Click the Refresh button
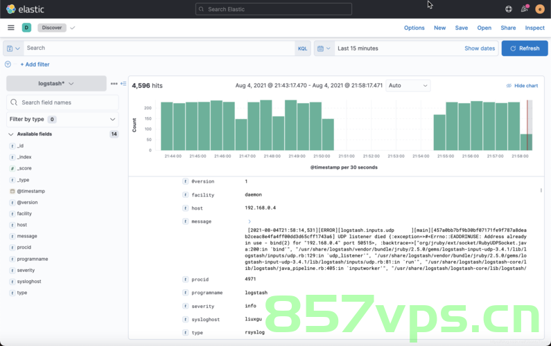Viewport: 551px width, 346px height. (x=525, y=48)
